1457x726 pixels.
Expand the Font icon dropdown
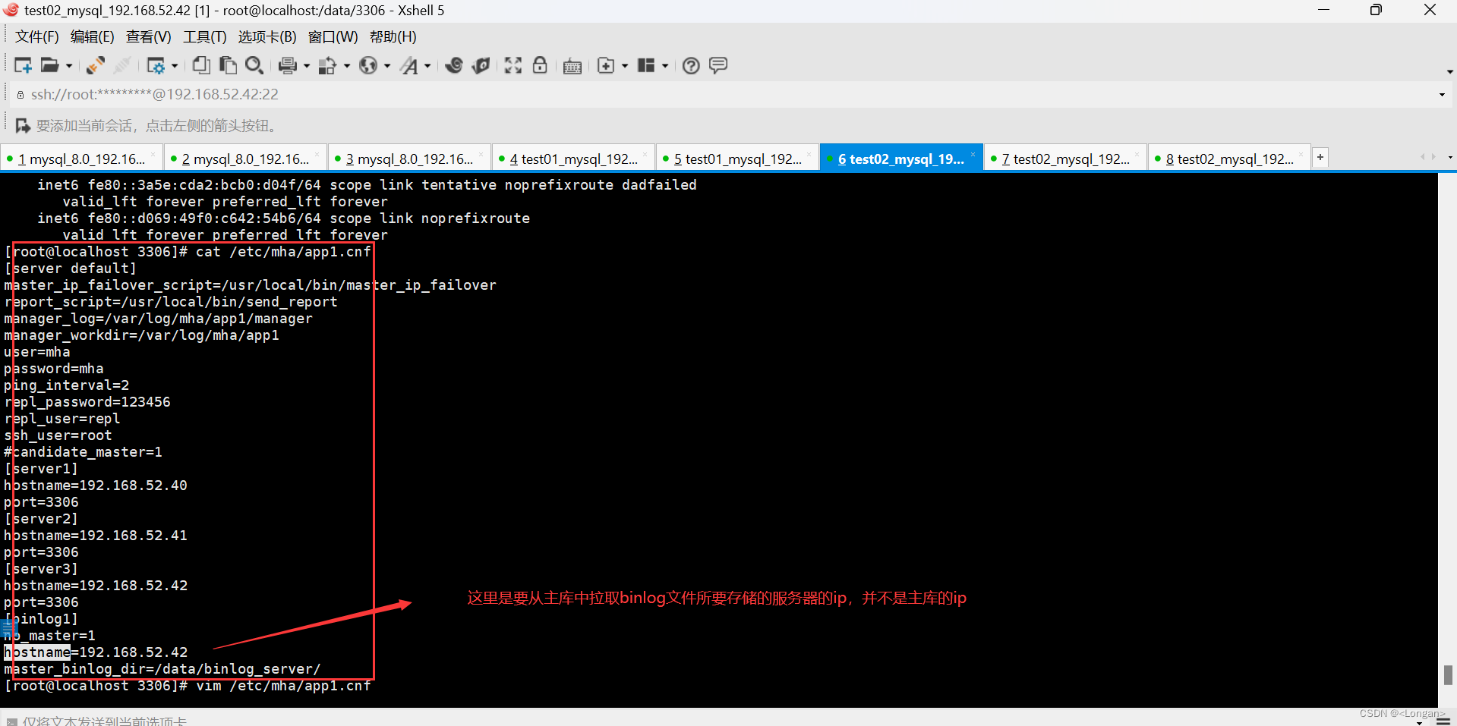pos(427,65)
